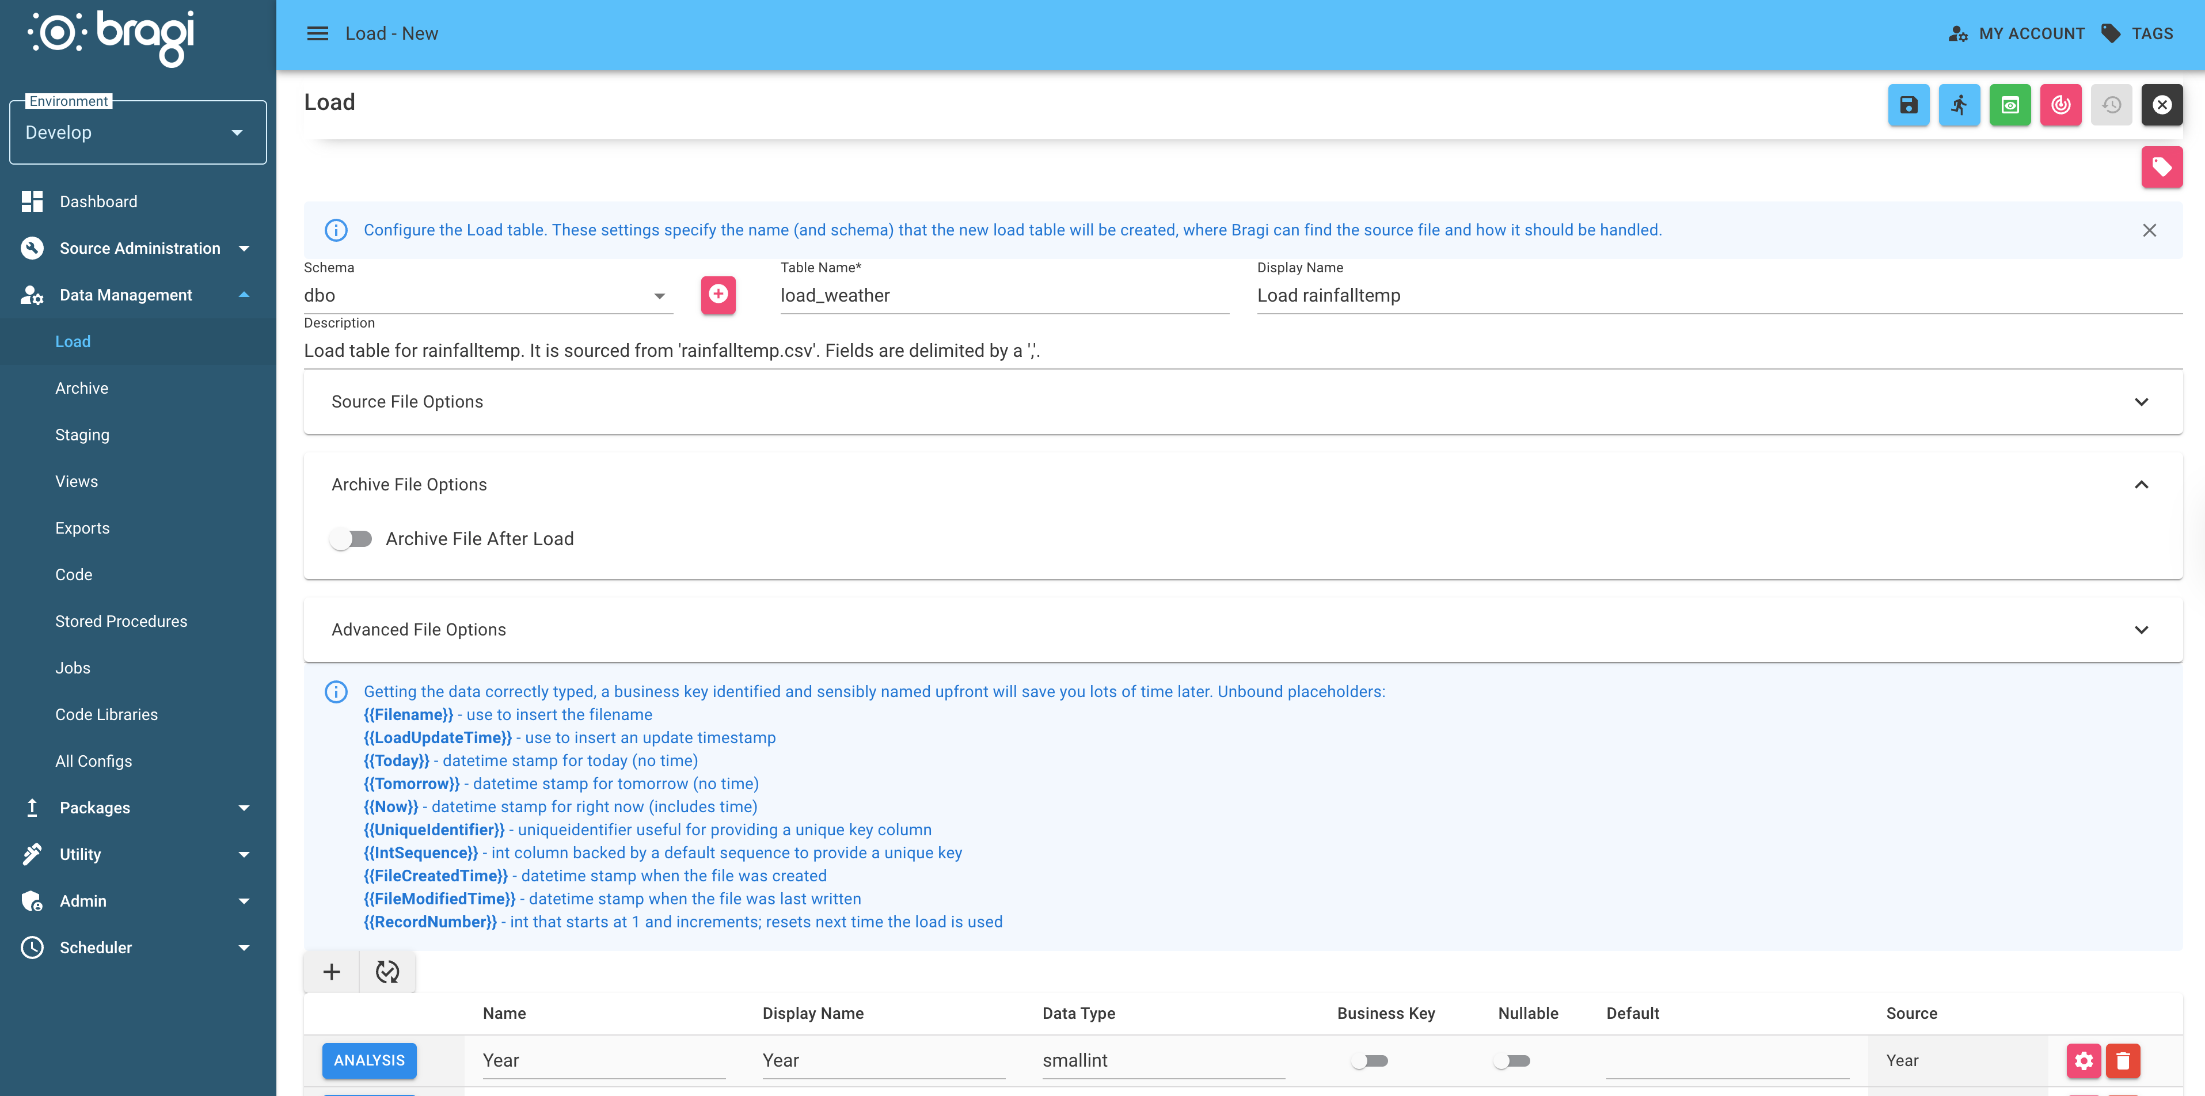Click the Business Key column header
The height and width of the screenshot is (1096, 2205).
pyautogui.click(x=1386, y=1014)
